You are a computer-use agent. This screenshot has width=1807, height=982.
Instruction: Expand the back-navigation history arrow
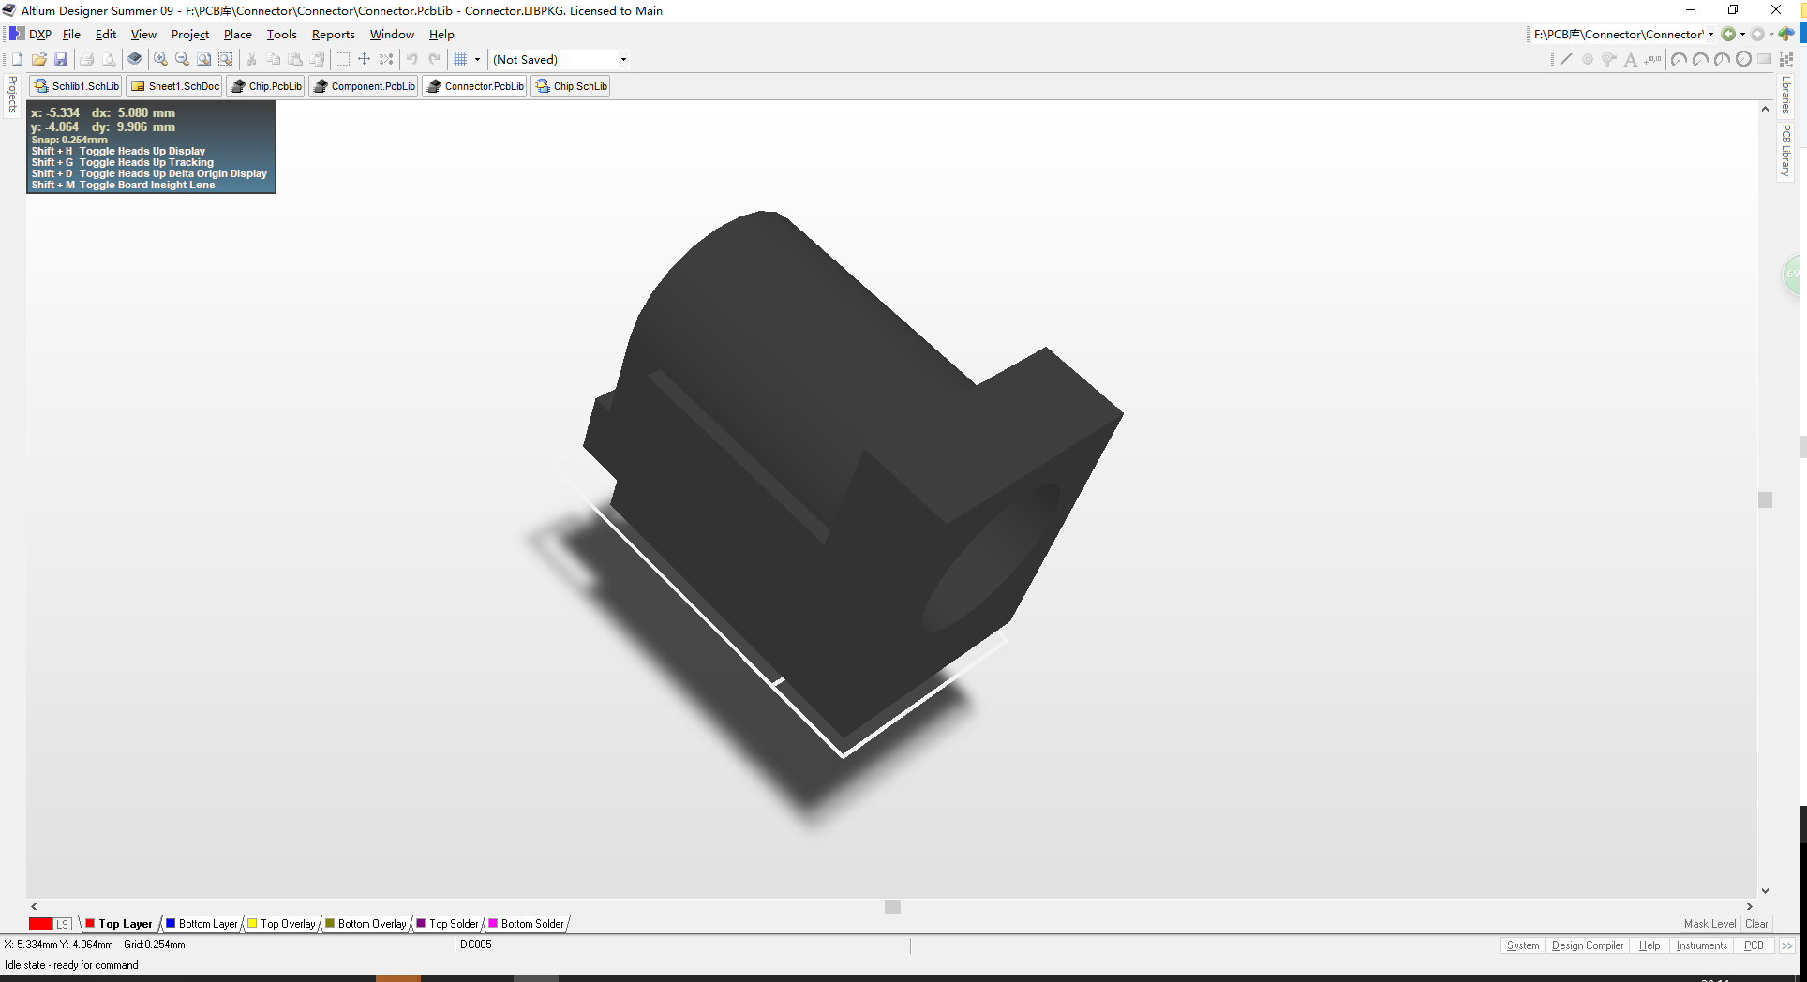tap(1742, 34)
